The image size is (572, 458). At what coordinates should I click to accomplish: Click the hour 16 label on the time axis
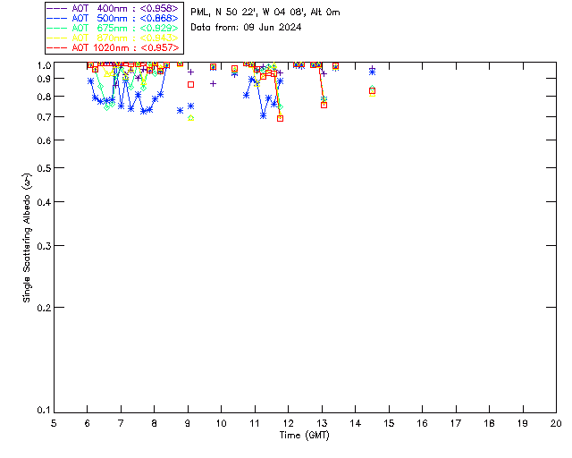(423, 423)
